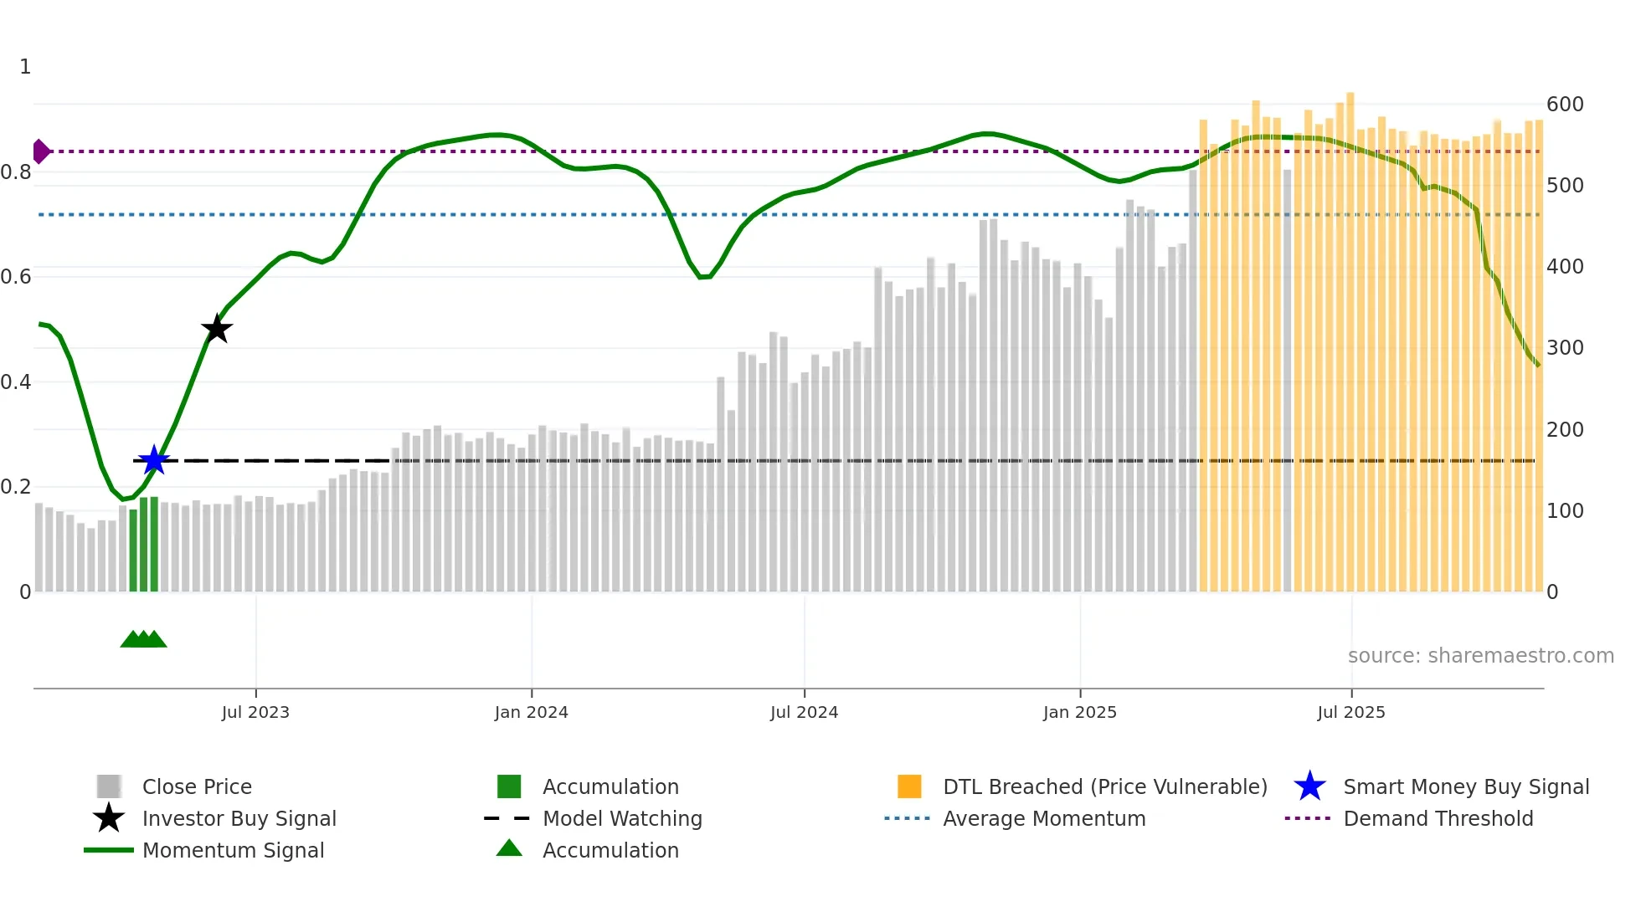Toggle DTL Breached (Price Vulnerable) legend entry
This screenshot has height=922, width=1641.
pos(1104,786)
